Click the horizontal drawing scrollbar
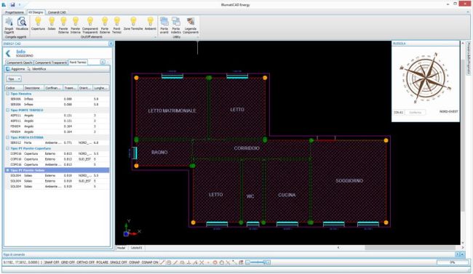This screenshot has width=473, height=274. click(410, 248)
